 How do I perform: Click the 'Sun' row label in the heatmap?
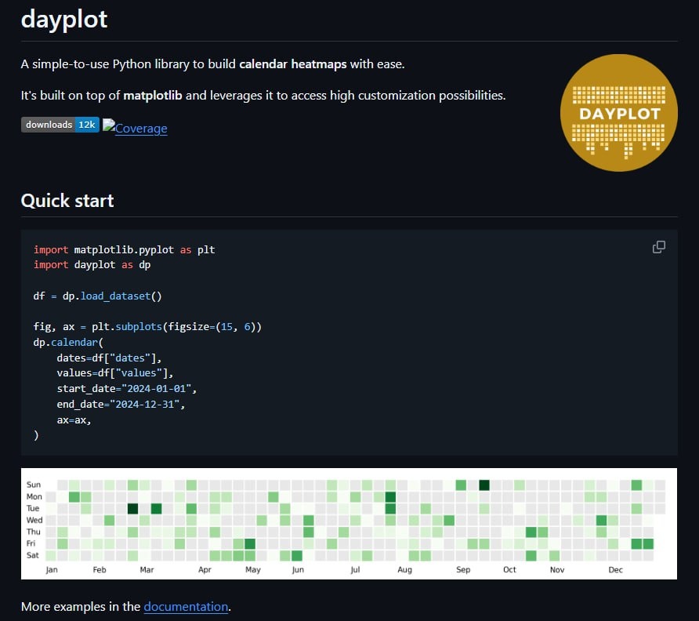coord(34,485)
